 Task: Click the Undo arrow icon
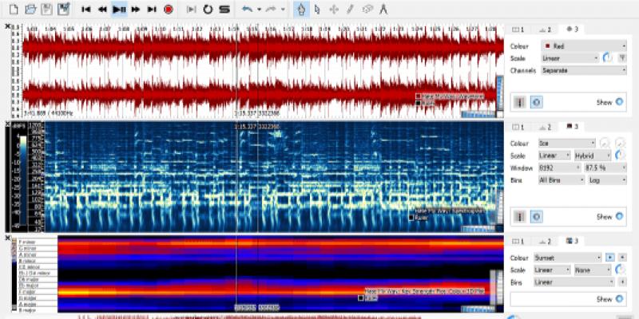(247, 10)
